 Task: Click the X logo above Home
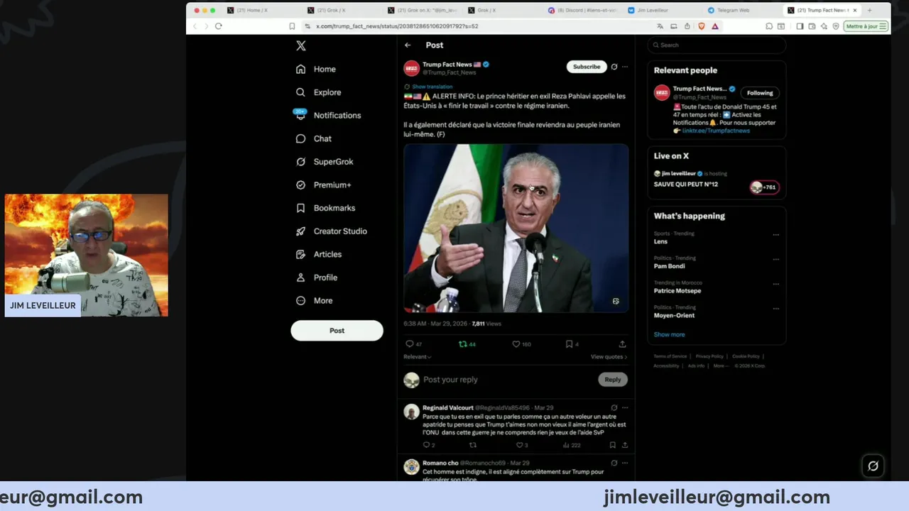(x=301, y=45)
